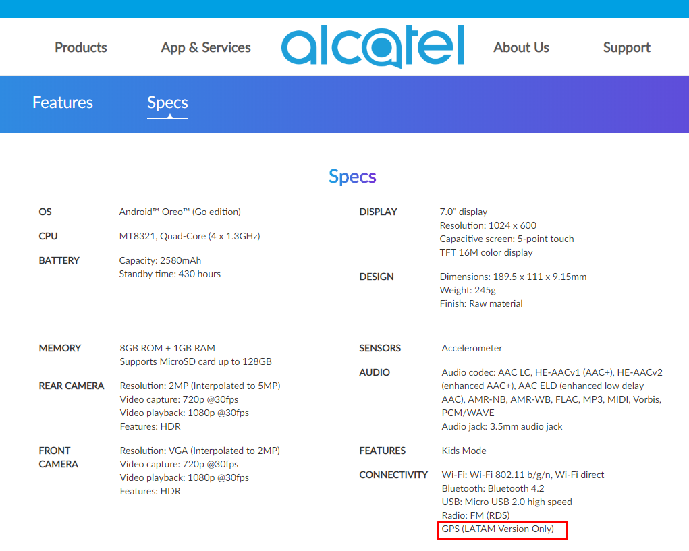
Task: Click Capacitive screen: 5-point touch text
Action: coord(507,239)
